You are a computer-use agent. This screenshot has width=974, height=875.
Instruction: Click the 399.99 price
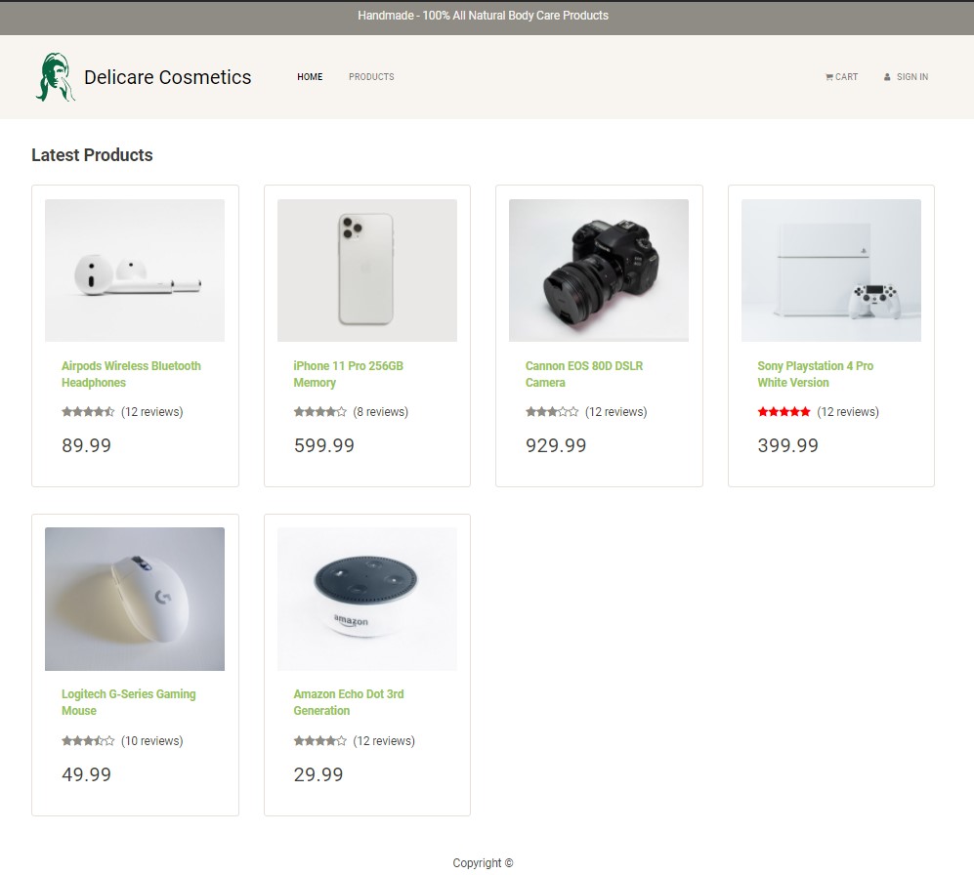point(787,445)
